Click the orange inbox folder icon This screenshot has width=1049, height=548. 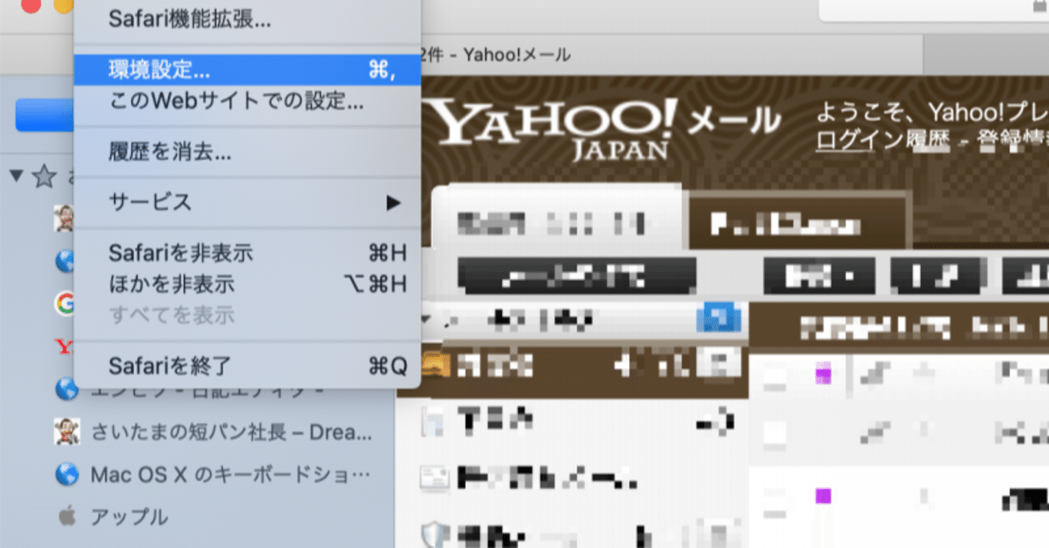coord(435,365)
